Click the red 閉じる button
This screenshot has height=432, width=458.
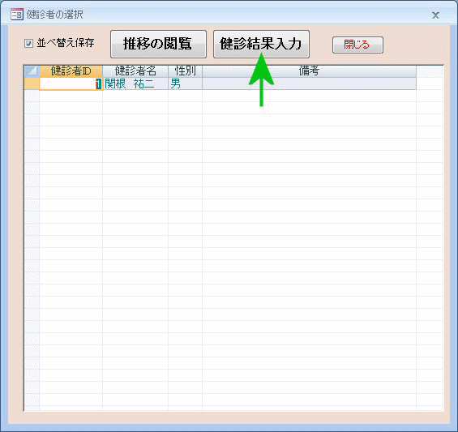[357, 45]
